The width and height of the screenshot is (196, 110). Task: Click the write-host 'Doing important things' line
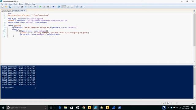(45, 28)
